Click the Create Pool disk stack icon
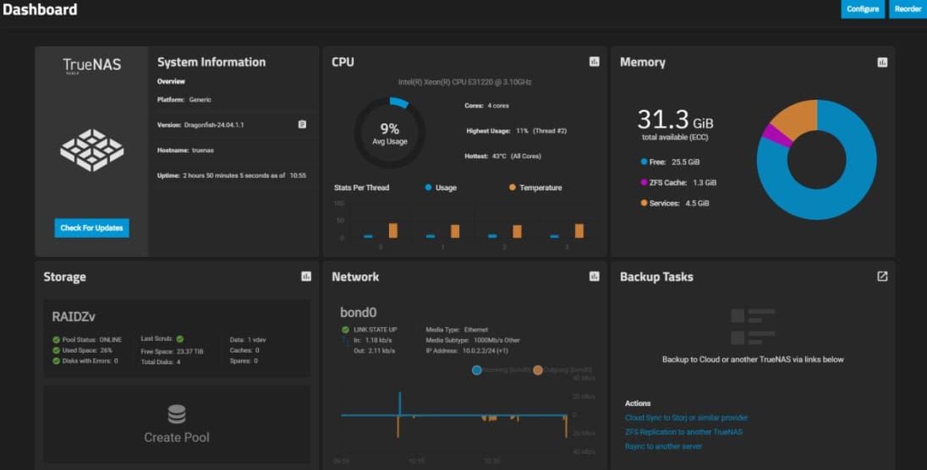Viewport: 927px width, 470px height. point(177,414)
